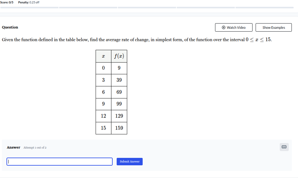This screenshot has height=178, width=298.
Task: Click the play icon in Watch Video
Action: 224,28
